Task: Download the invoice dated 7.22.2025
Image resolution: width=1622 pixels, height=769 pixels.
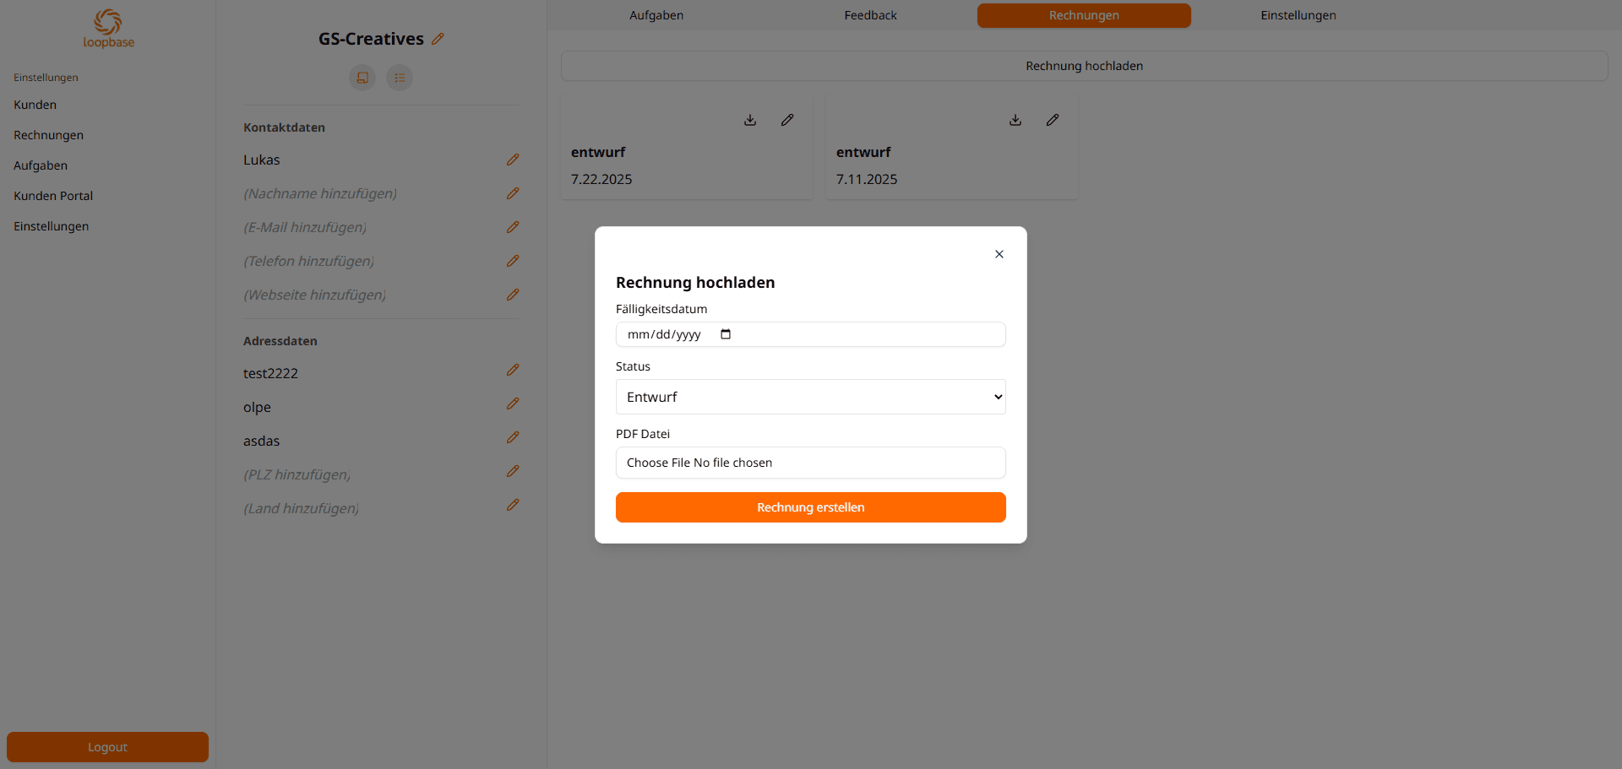Action: click(x=750, y=120)
